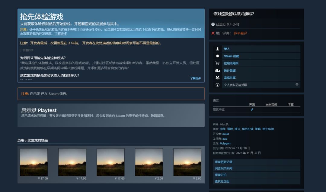Click the info icon beside 个人资料功能受限
This screenshot has height=192, width=326.
pos(217,85)
